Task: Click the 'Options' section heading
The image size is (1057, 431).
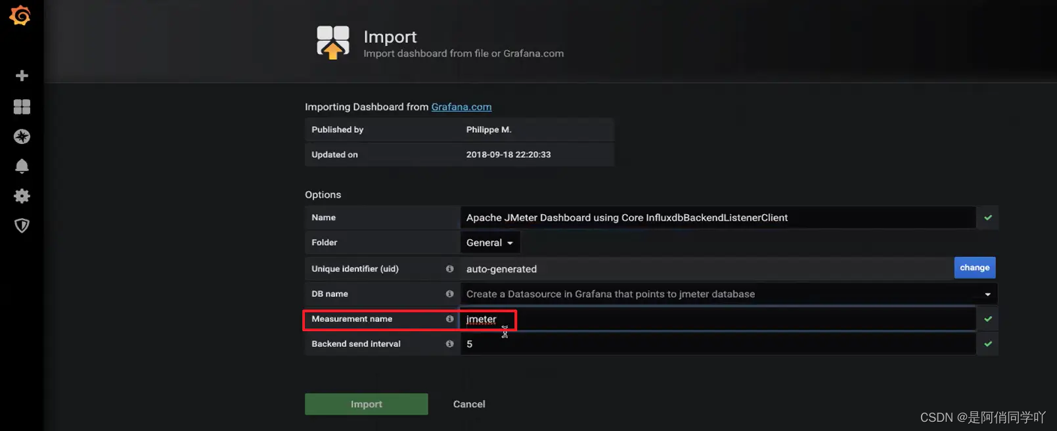Action: pyautogui.click(x=323, y=194)
